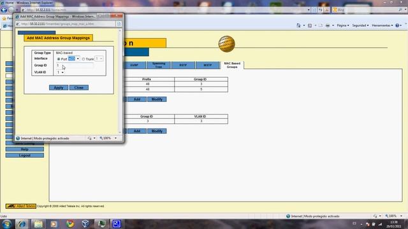The height and width of the screenshot is (229, 408).
Task: Click the Help question mark icon
Action: coord(397,25)
